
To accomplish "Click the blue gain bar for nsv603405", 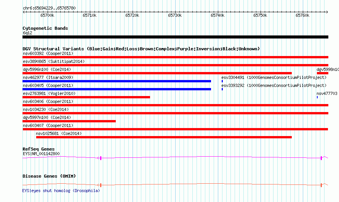I will click(117, 89).
